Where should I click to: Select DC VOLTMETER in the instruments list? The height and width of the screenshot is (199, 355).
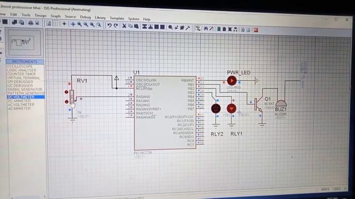pyautogui.click(x=26, y=97)
